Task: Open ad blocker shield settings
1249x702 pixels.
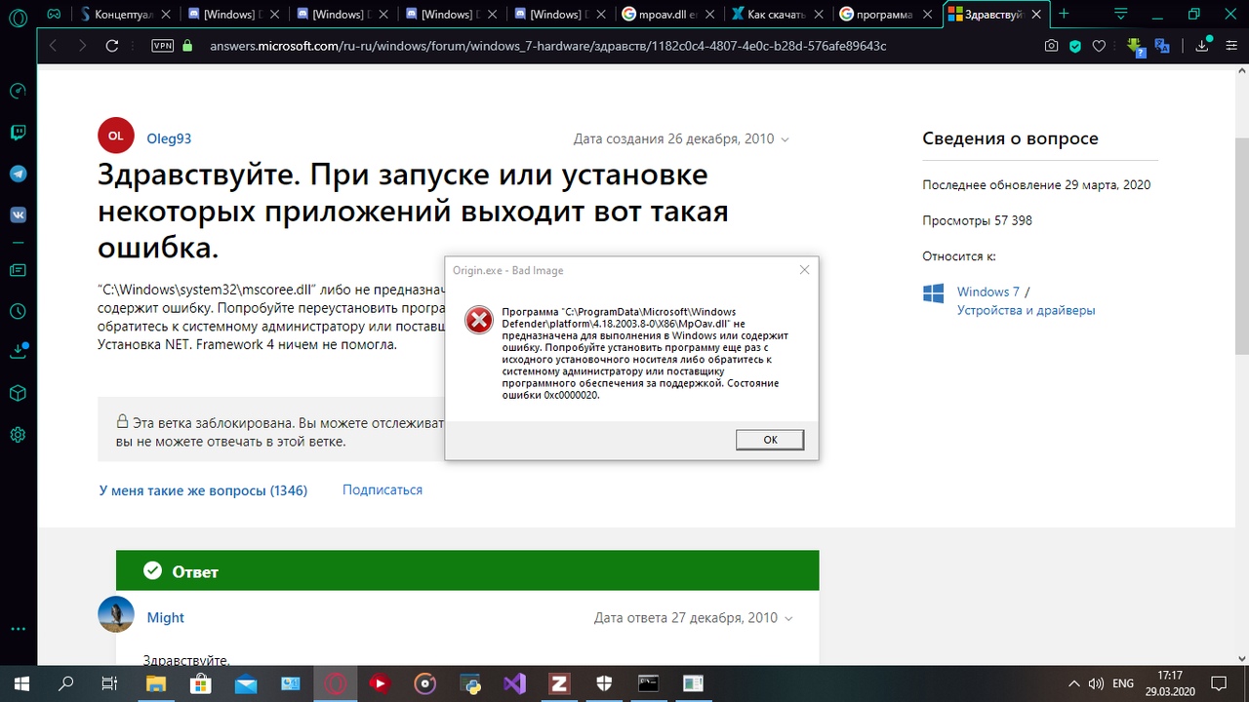Action: pyautogui.click(x=1075, y=46)
